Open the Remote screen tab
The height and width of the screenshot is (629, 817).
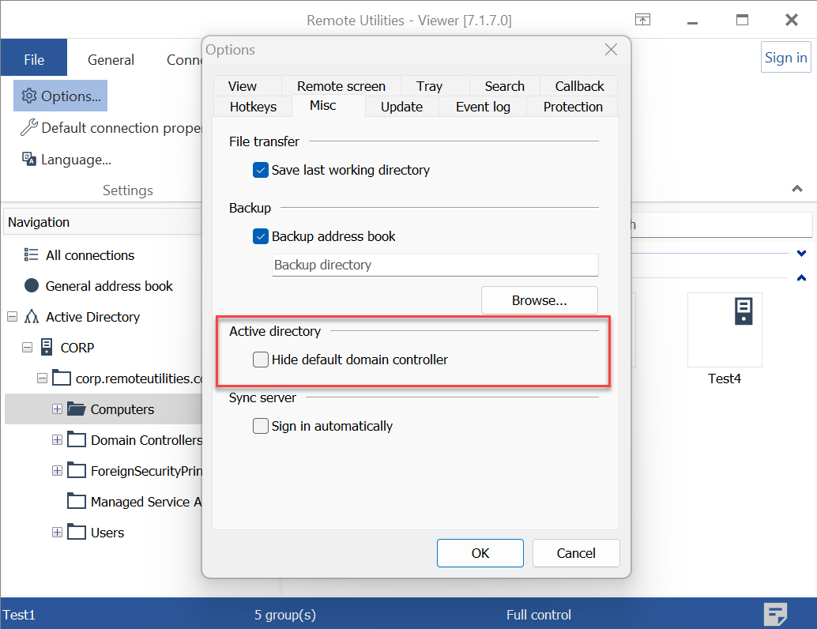tap(341, 86)
